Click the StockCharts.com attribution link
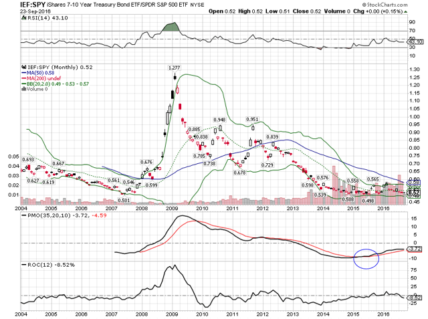Viewport: 428px width, 319px height. pos(385,5)
